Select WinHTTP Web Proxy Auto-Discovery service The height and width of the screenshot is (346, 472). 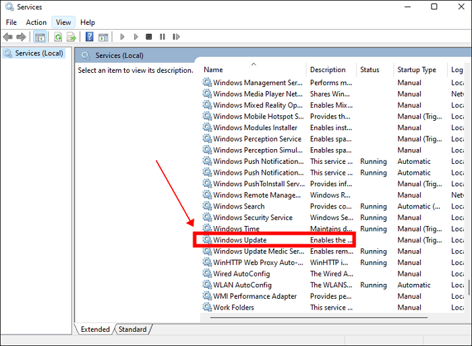[x=332, y=262]
